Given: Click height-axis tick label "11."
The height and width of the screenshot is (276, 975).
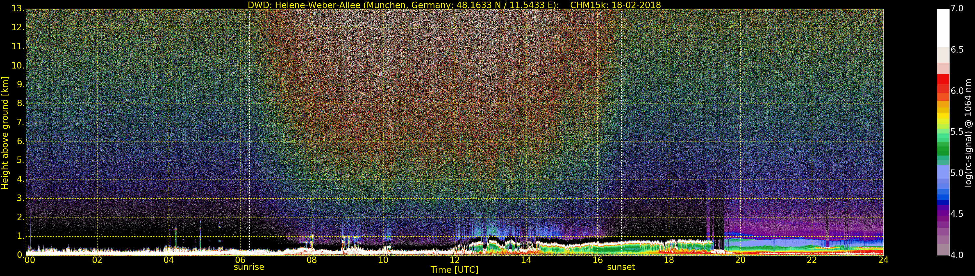Looking at the screenshot, I should click(18, 47).
